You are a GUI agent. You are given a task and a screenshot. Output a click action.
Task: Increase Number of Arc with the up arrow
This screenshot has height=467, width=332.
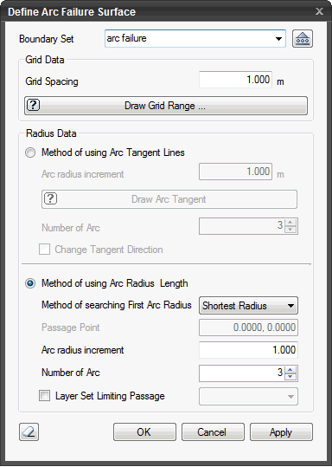pyautogui.click(x=290, y=370)
